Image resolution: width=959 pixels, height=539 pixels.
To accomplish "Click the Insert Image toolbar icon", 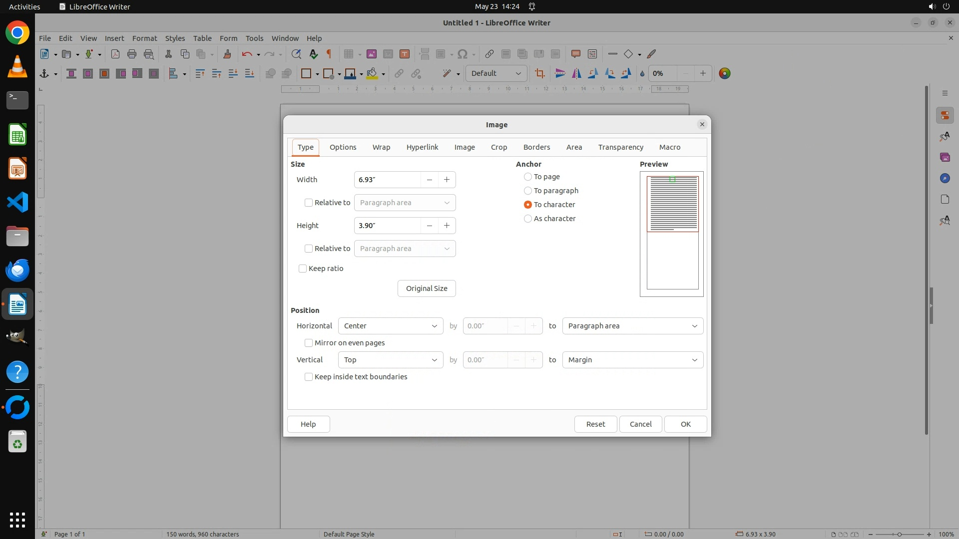I will (371, 54).
